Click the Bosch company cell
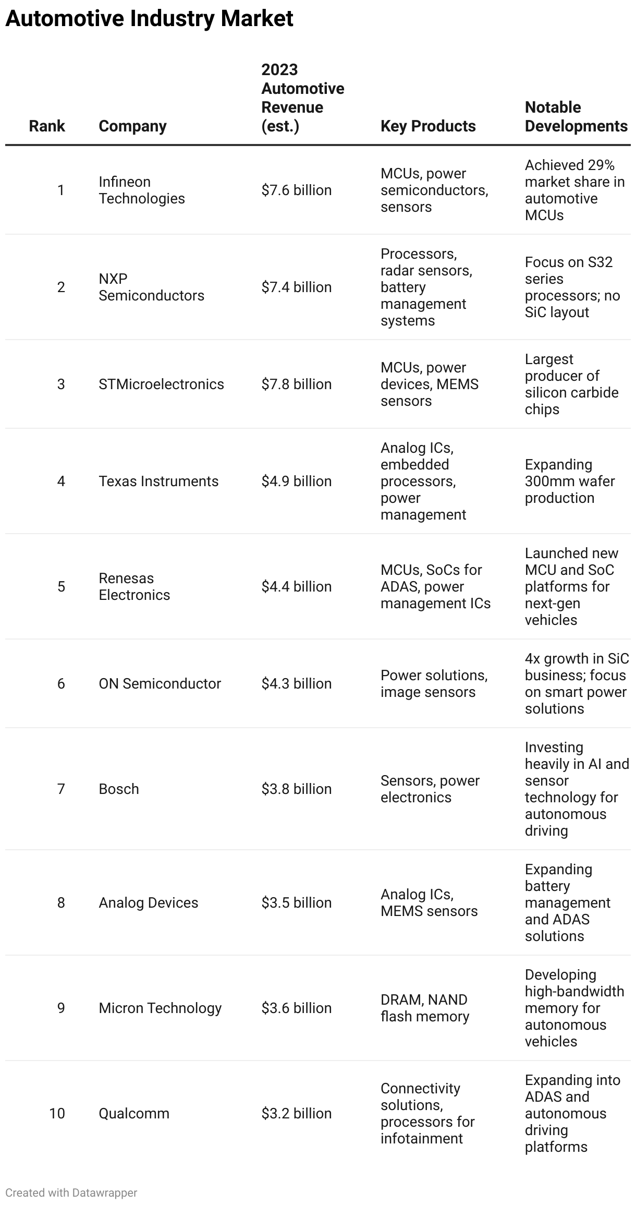Image resolution: width=636 pixels, height=1205 pixels. click(x=119, y=789)
